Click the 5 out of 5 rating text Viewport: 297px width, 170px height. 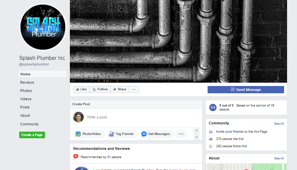[x=226, y=106]
